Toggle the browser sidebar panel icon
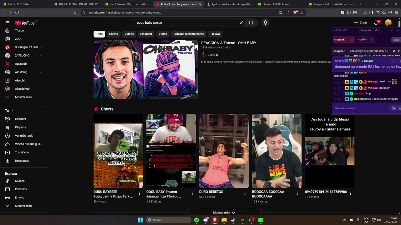The image size is (401, 225). (x=371, y=12)
